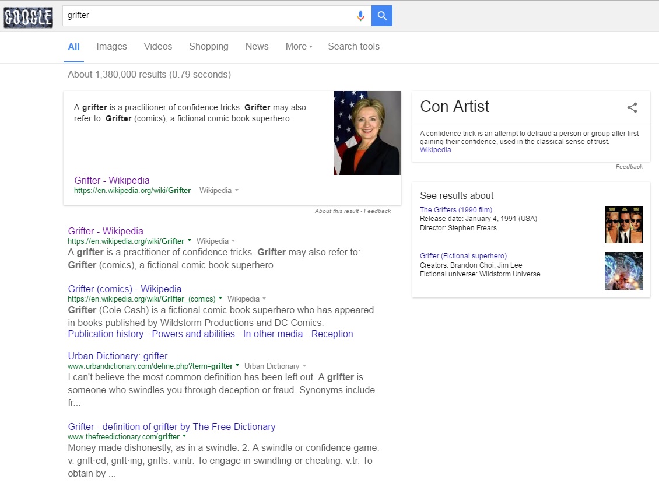Open the Shopping tab
Viewport: 659px width, 483px height.
[x=209, y=46]
